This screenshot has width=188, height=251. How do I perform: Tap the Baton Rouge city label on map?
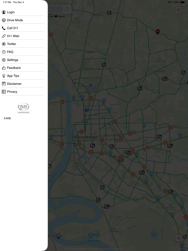click(x=86, y=137)
